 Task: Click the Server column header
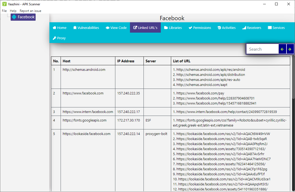tap(157, 61)
